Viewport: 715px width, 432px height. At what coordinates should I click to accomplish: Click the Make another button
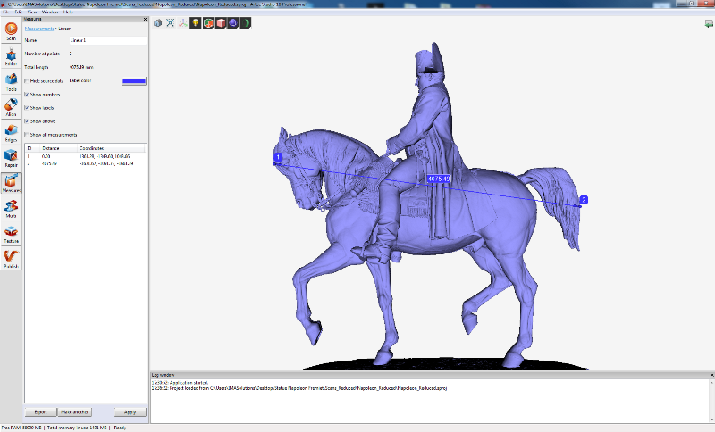click(x=74, y=412)
